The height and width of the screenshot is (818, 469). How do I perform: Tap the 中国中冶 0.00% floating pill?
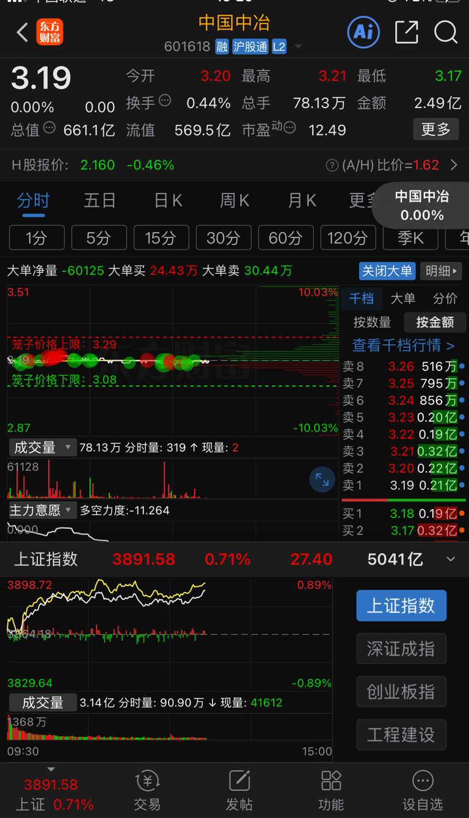(421, 205)
